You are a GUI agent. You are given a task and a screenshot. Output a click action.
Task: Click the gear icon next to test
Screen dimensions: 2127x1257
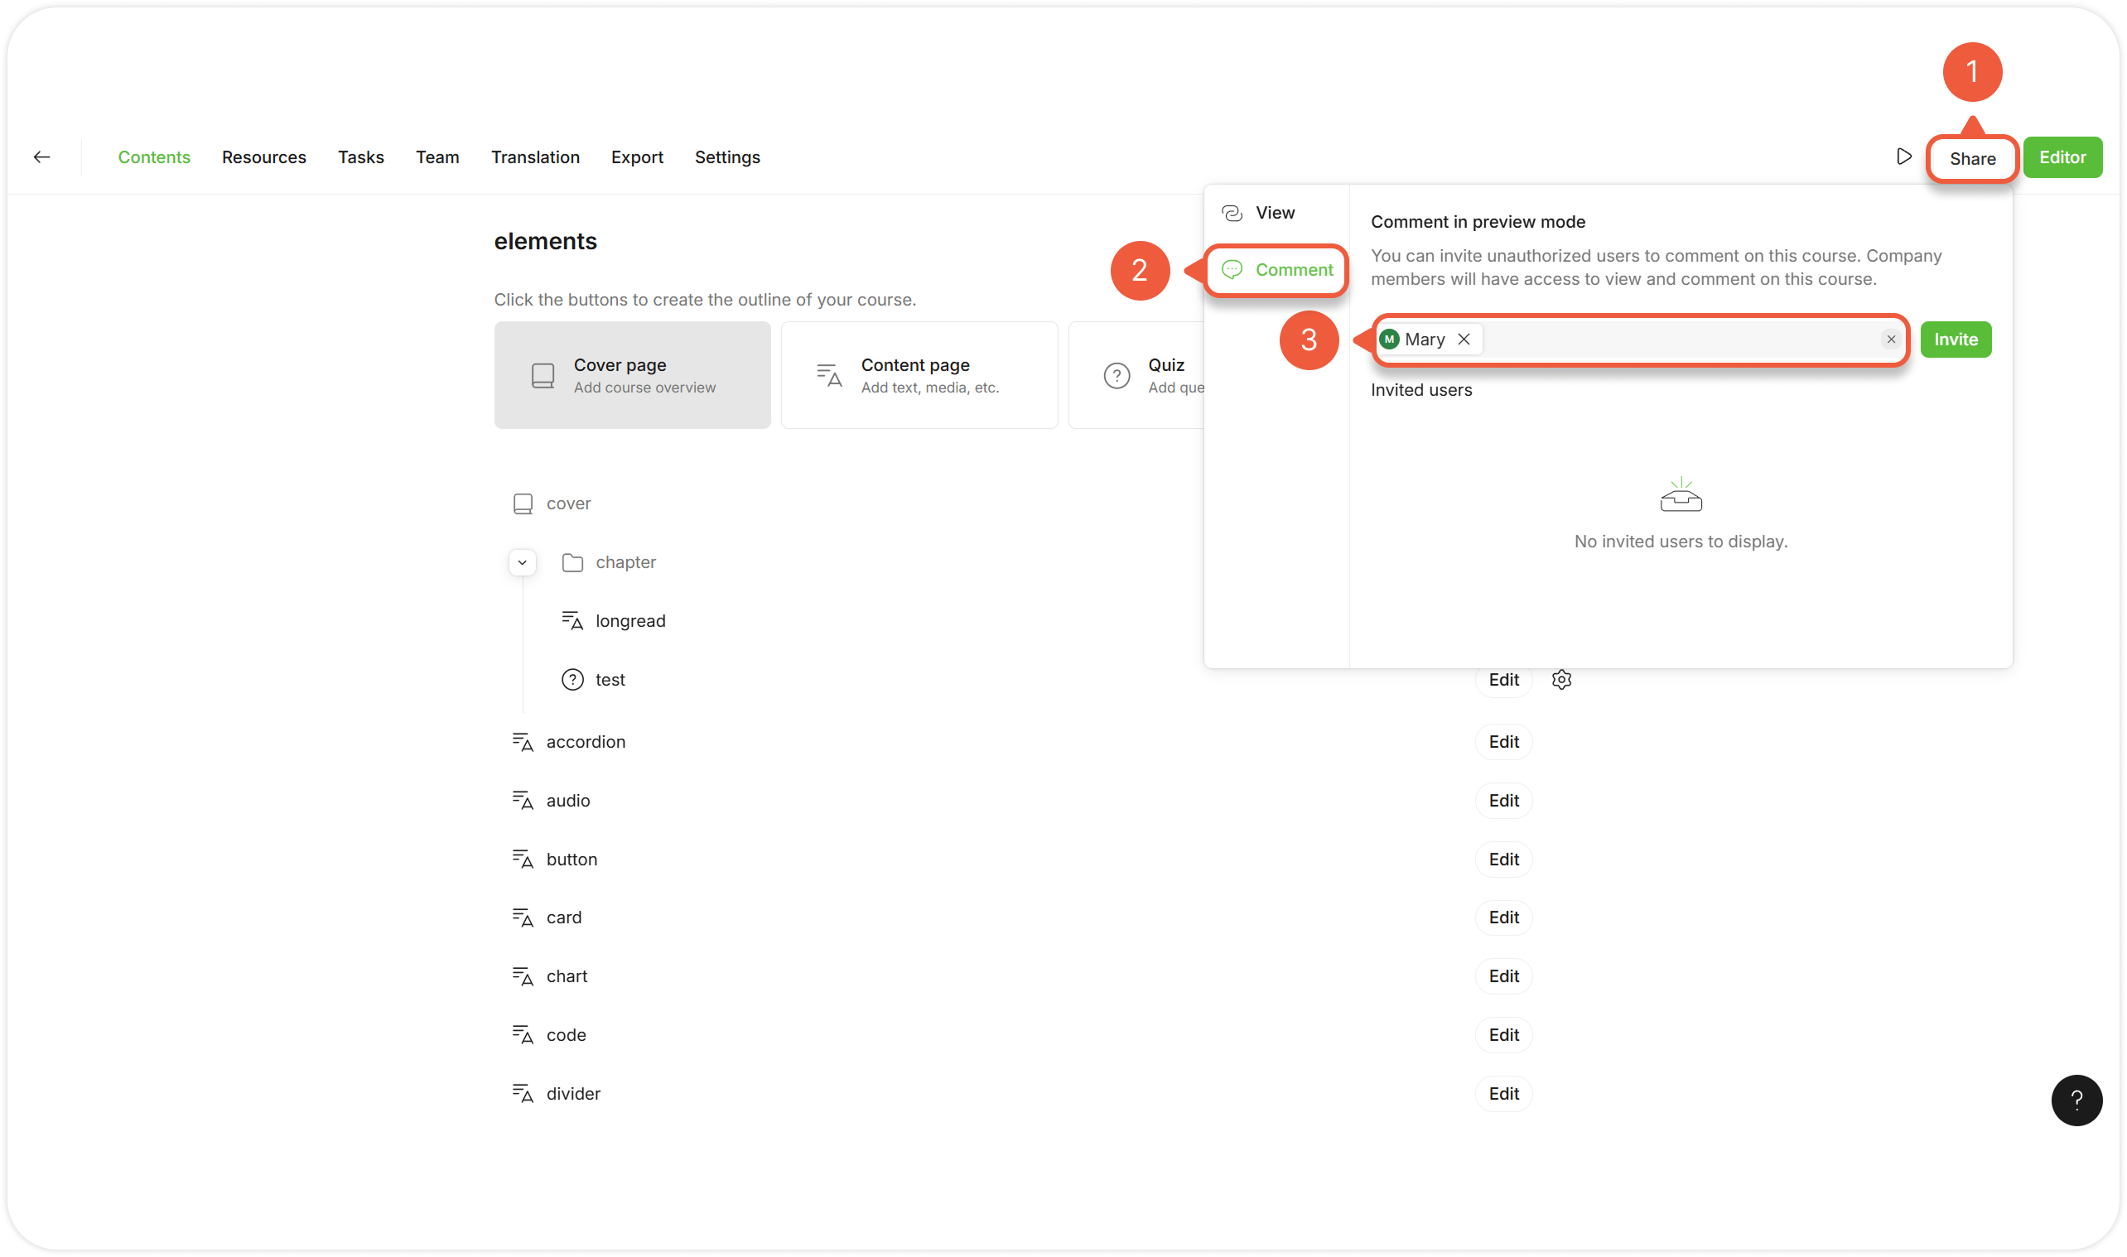1561,679
